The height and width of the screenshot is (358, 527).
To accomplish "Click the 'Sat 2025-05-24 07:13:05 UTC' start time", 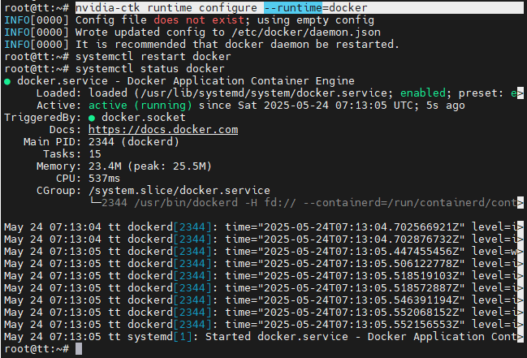I will click(326, 106).
